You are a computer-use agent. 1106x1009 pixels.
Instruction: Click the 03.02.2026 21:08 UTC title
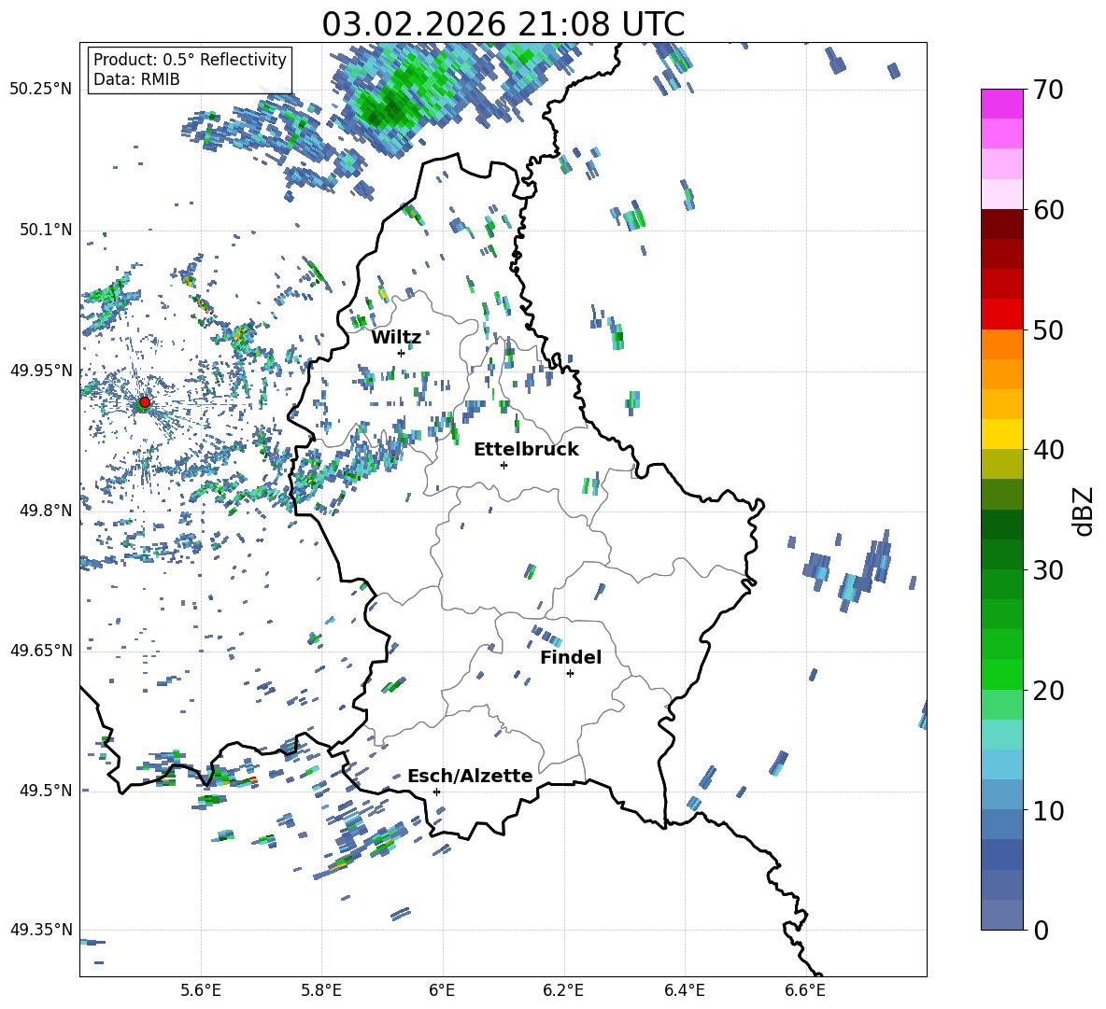click(x=503, y=23)
